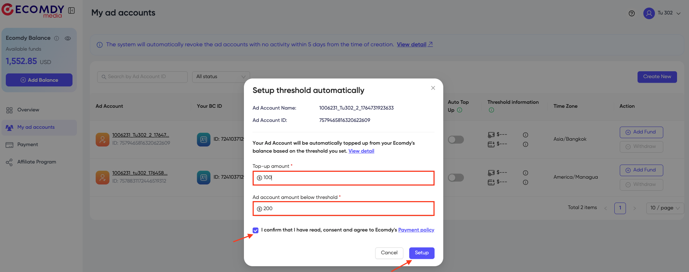Screen dimensions: 689x272
Task: Open Affiliate Program in the sidebar
Action: 36,162
